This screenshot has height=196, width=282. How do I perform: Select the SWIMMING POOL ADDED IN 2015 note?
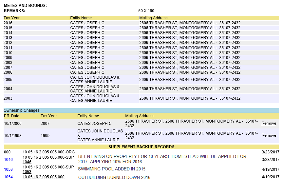(111, 169)
